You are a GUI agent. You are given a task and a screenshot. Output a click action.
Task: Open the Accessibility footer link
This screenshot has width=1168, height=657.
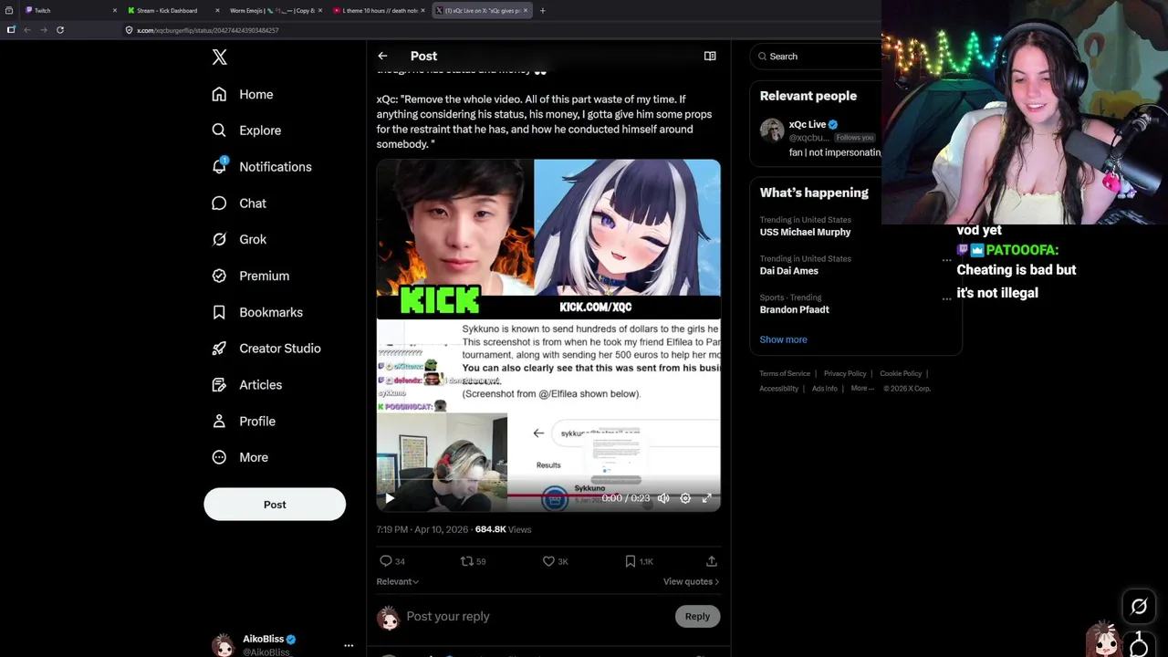(778, 389)
